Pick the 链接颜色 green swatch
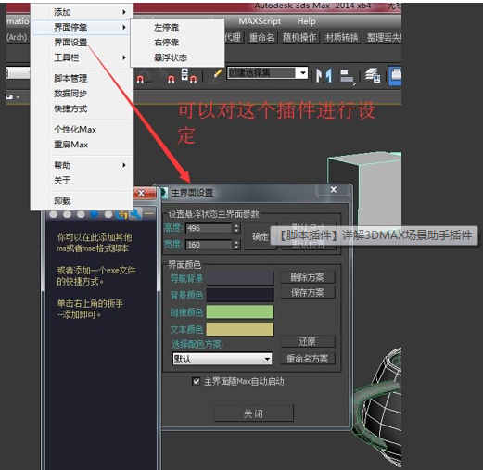This screenshot has width=483, height=470. 240,311
